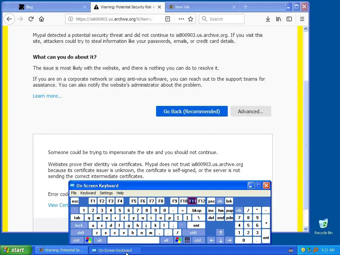Open the File menu of On-Screen Keyboard

coord(74,193)
